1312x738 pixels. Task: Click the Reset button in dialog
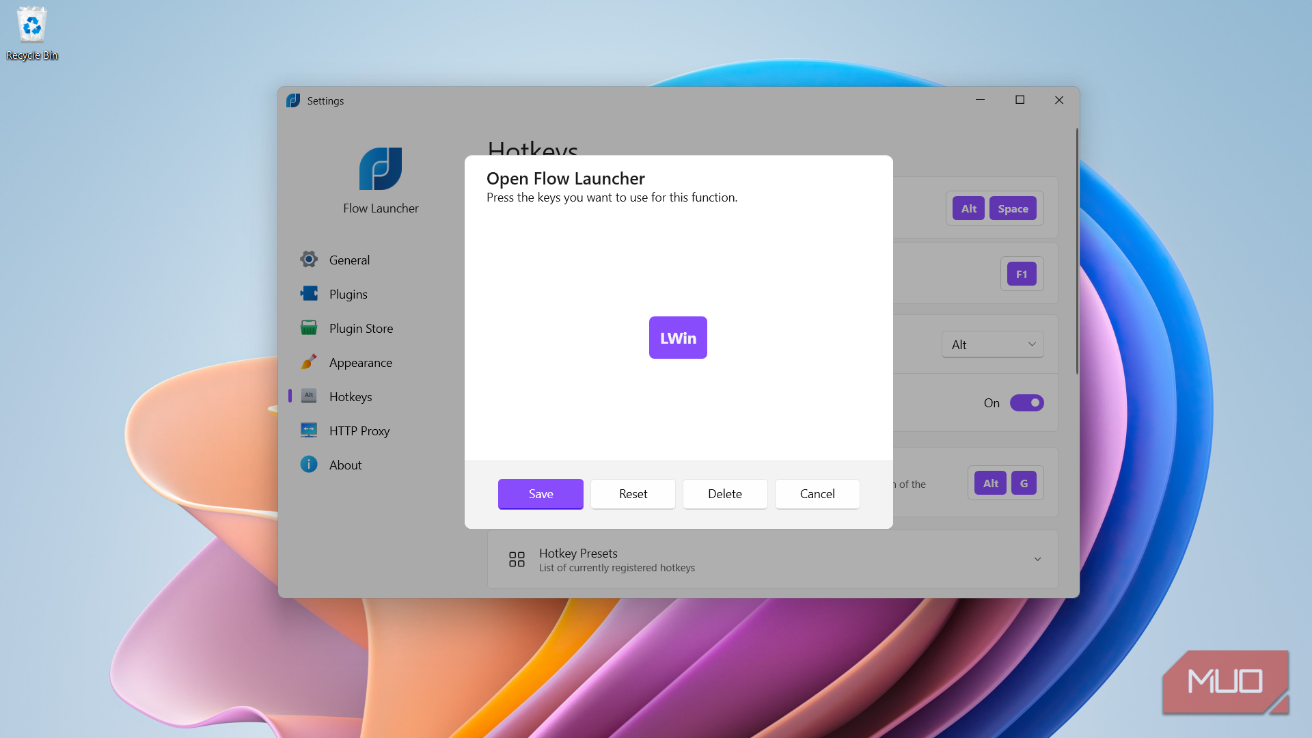[x=633, y=494]
